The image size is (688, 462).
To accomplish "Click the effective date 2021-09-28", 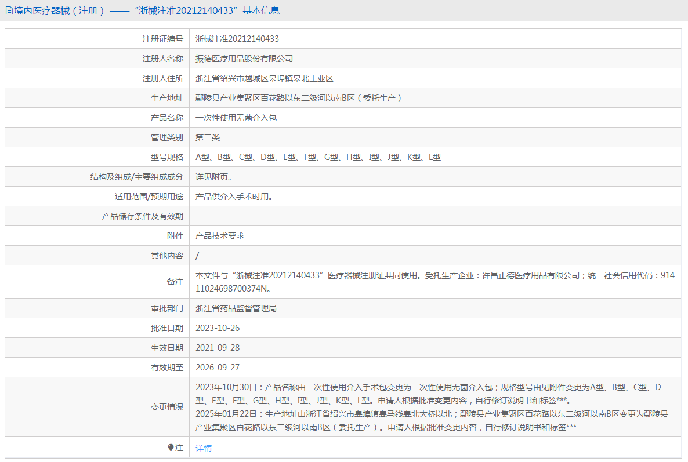I will coord(218,348).
